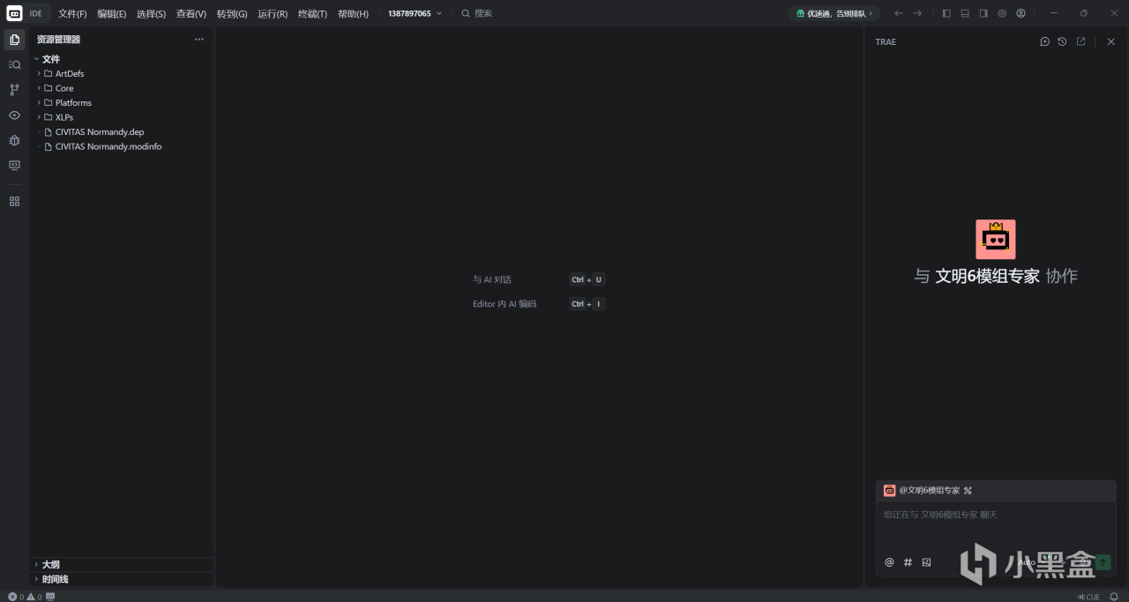Toggle the right sidebar layout
The width and height of the screenshot is (1129, 602).
983,13
